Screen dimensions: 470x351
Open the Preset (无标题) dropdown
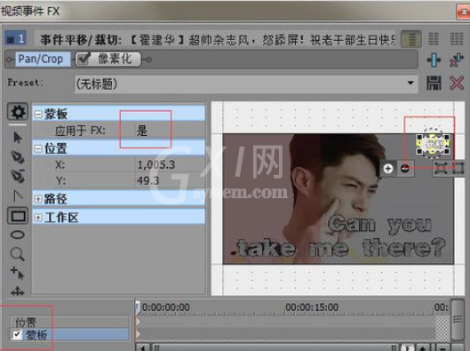[x=410, y=83]
